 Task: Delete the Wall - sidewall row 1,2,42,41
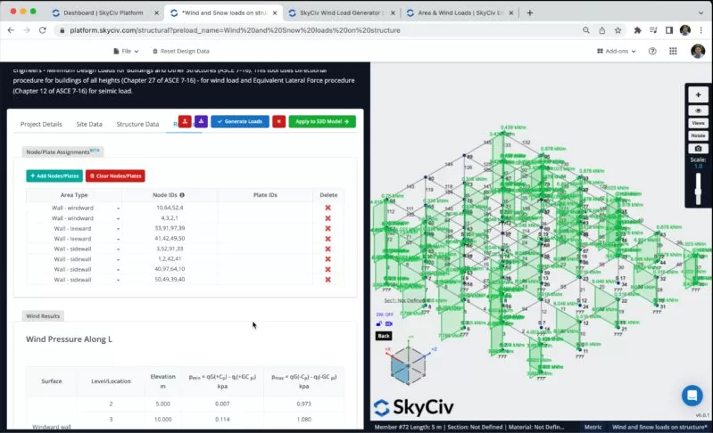pyautogui.click(x=327, y=259)
